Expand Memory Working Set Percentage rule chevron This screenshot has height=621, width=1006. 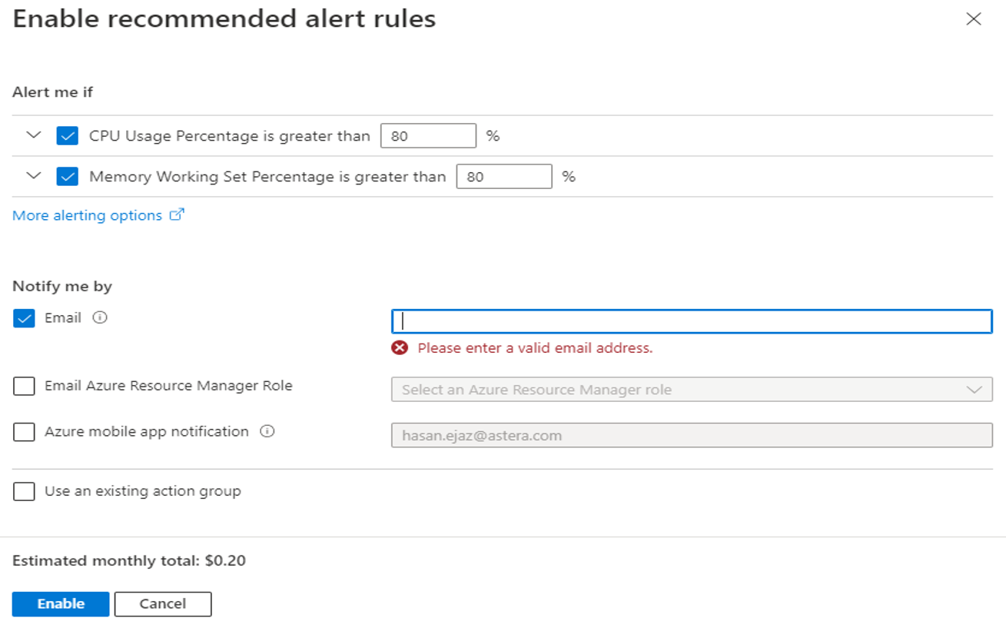point(33,176)
